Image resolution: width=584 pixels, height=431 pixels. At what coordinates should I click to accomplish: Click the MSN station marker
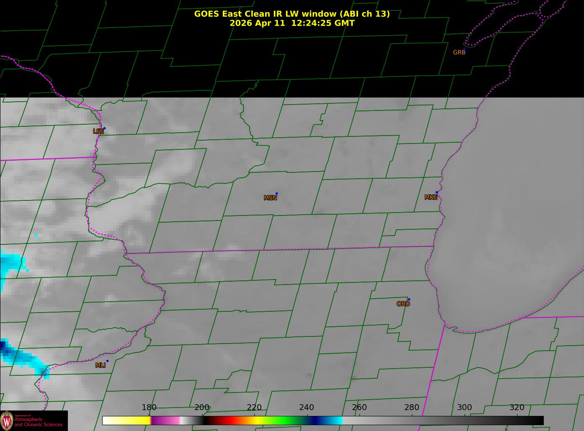[x=276, y=194]
